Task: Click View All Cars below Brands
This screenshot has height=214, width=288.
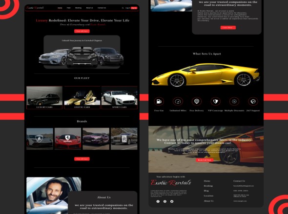Action: pyautogui.click(x=82, y=159)
